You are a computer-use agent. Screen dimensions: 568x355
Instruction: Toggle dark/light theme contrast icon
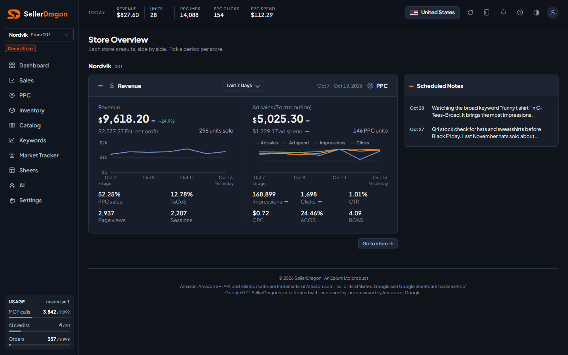pyautogui.click(x=536, y=13)
